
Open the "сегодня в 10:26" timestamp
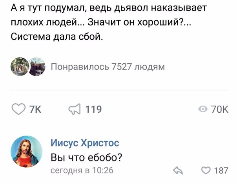pyautogui.click(x=82, y=170)
